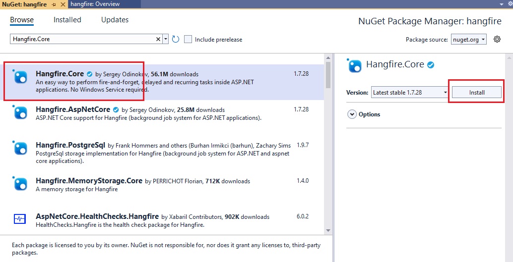Click package list scrollbar up arrow
Image resolution: width=513 pixels, height=262 pixels.
click(328, 58)
